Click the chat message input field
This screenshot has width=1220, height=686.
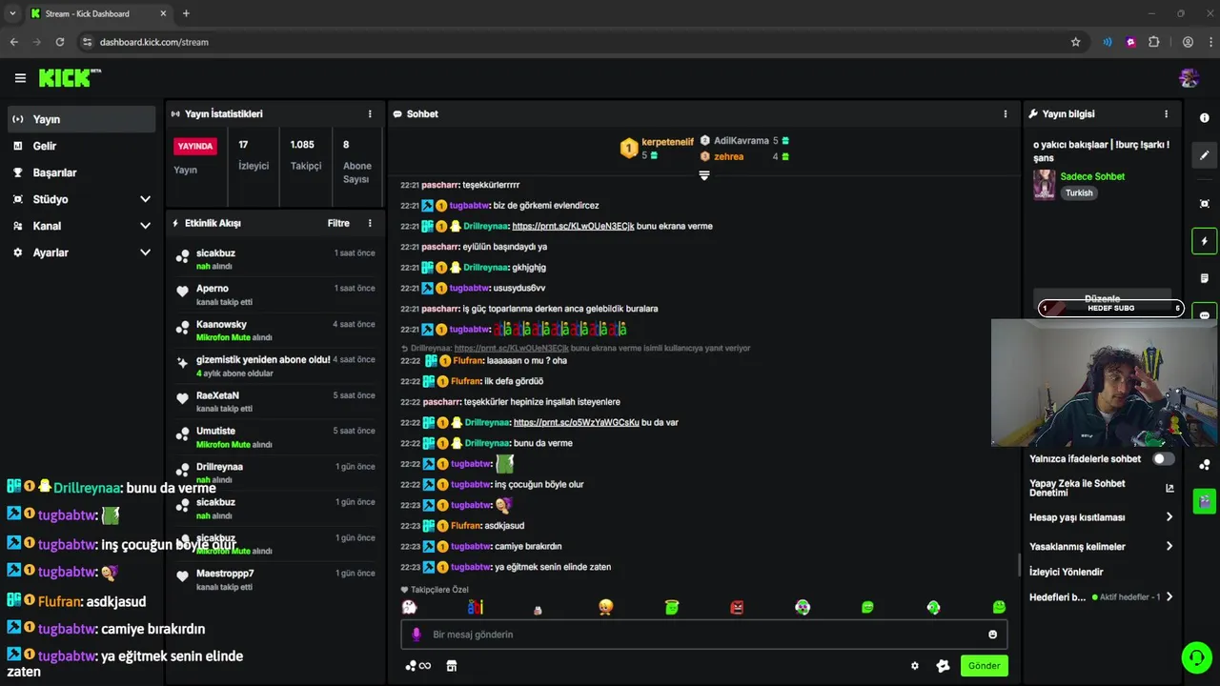tap(703, 635)
